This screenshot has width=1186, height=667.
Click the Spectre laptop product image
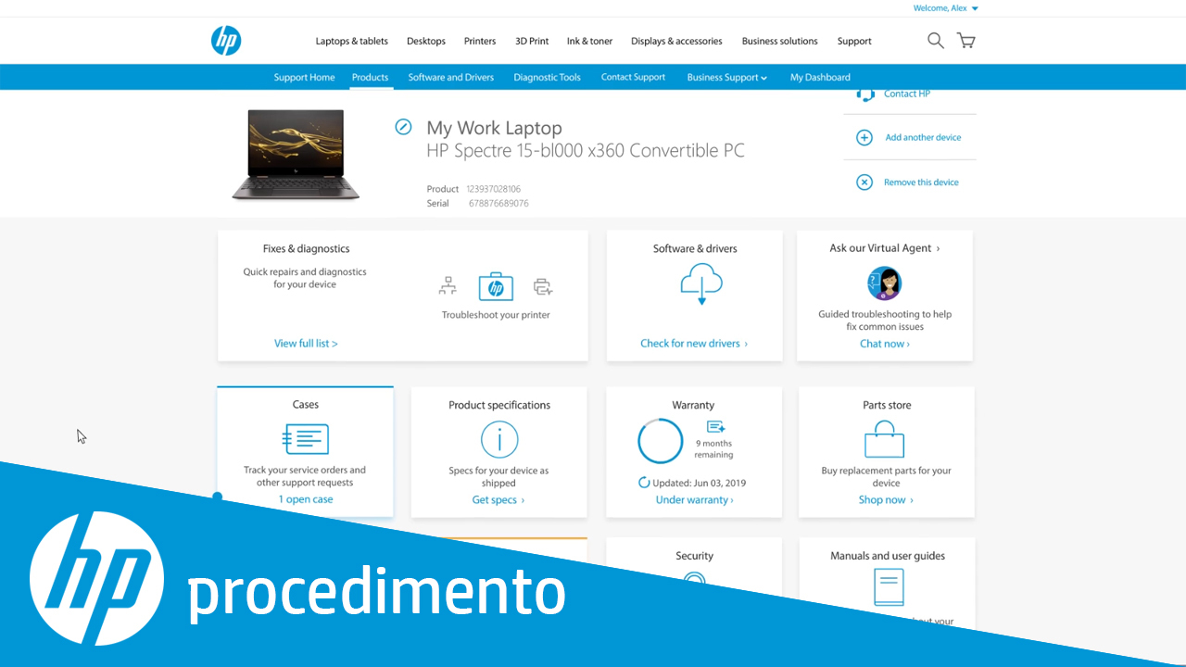[x=296, y=155]
